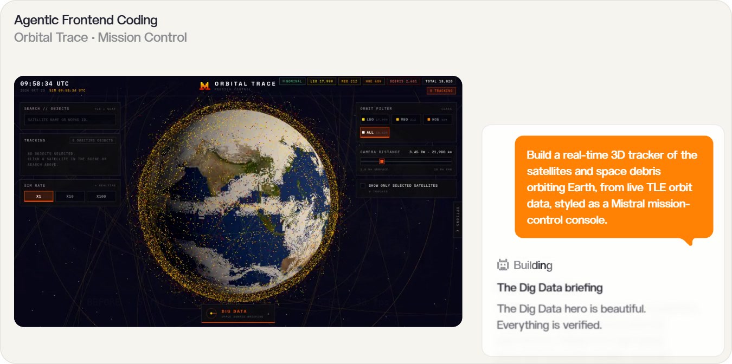Click The Dig Data briefing heading
Screen dimensions: 732x364
click(550, 288)
